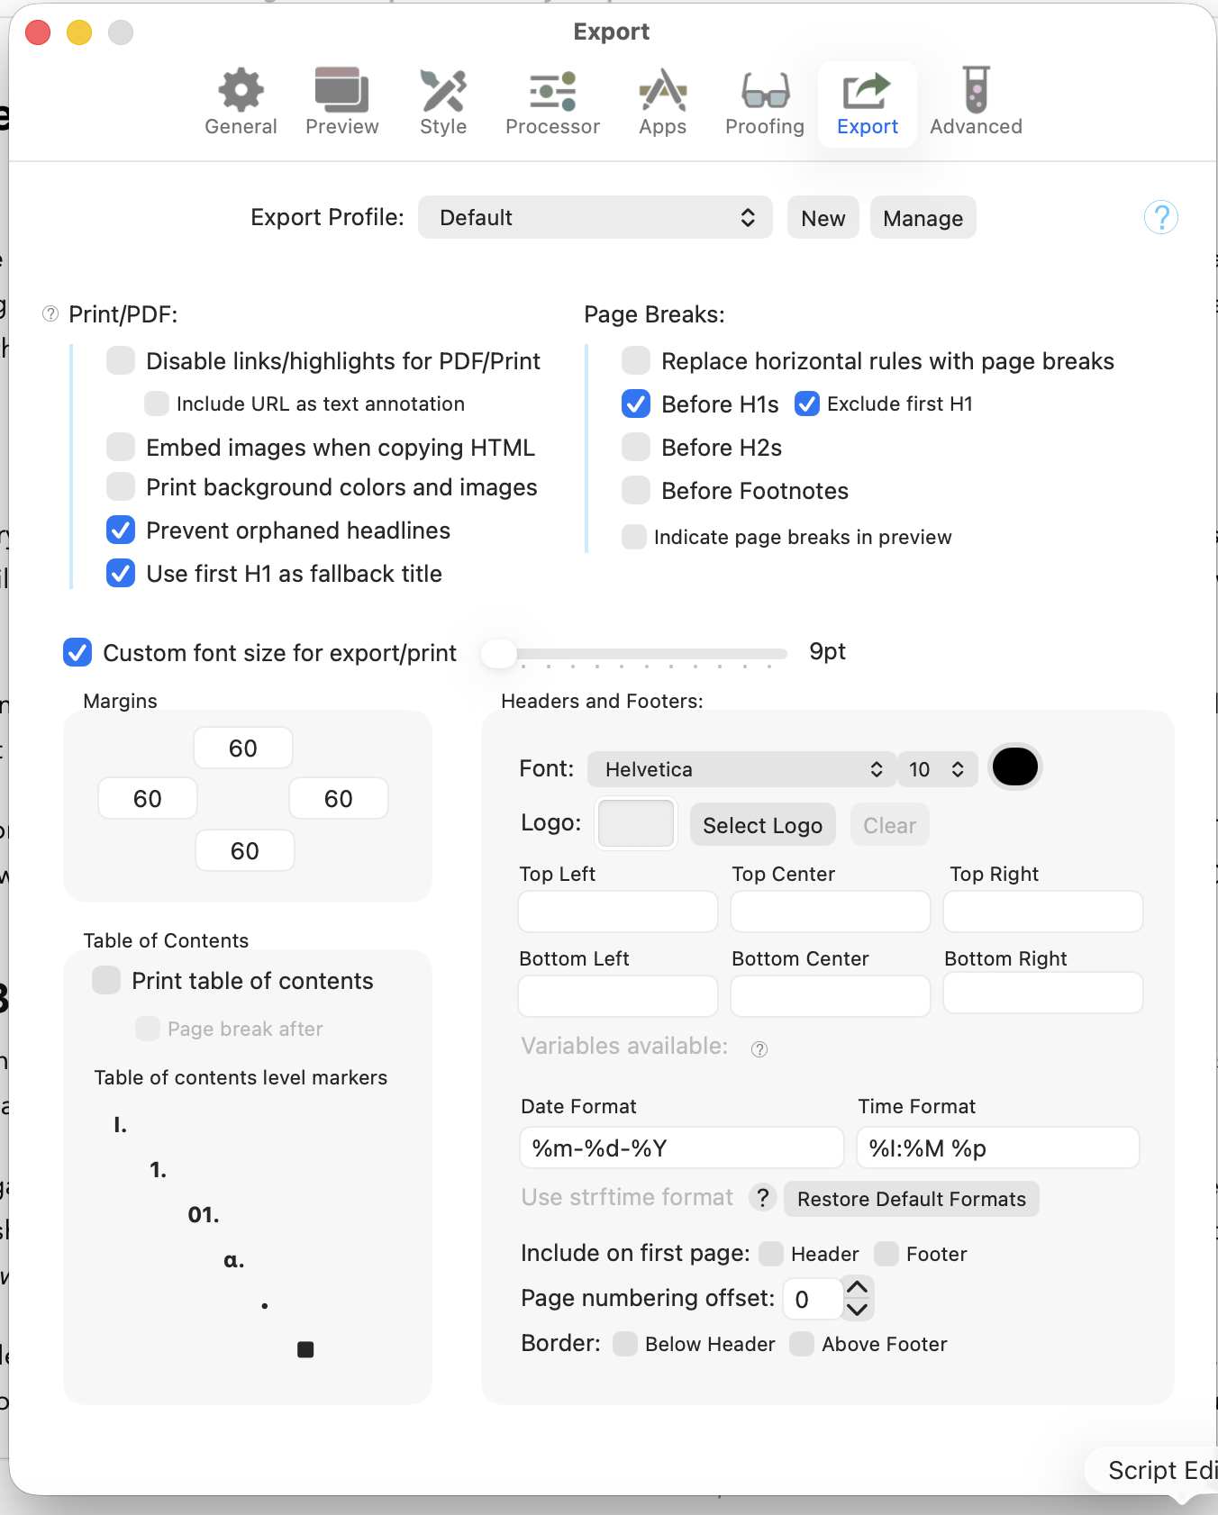Uncheck Use first H1 as fallback title
The width and height of the screenshot is (1218, 1515).
coord(121,573)
